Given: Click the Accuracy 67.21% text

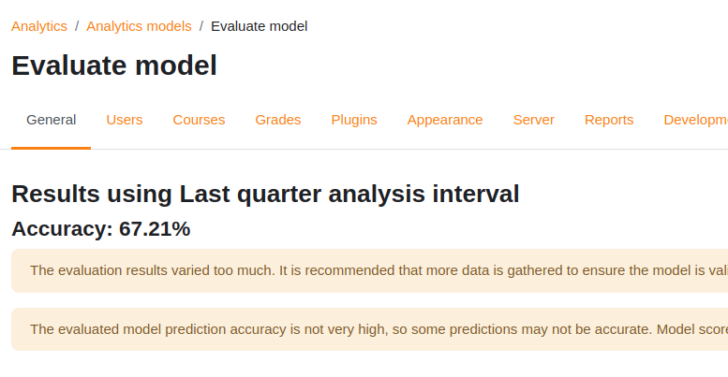Looking at the screenshot, I should (101, 229).
